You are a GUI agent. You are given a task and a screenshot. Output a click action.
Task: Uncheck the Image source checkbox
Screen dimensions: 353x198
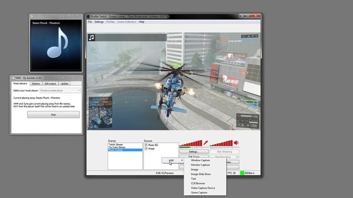pos(146,148)
